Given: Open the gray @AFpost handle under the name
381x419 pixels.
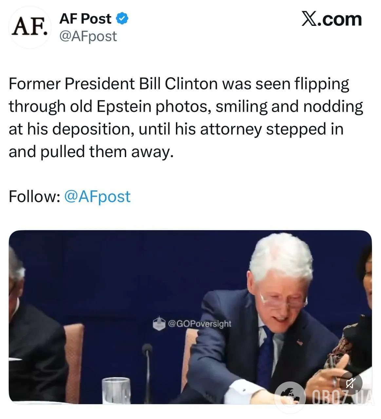Looking at the screenshot, I should pyautogui.click(x=88, y=36).
